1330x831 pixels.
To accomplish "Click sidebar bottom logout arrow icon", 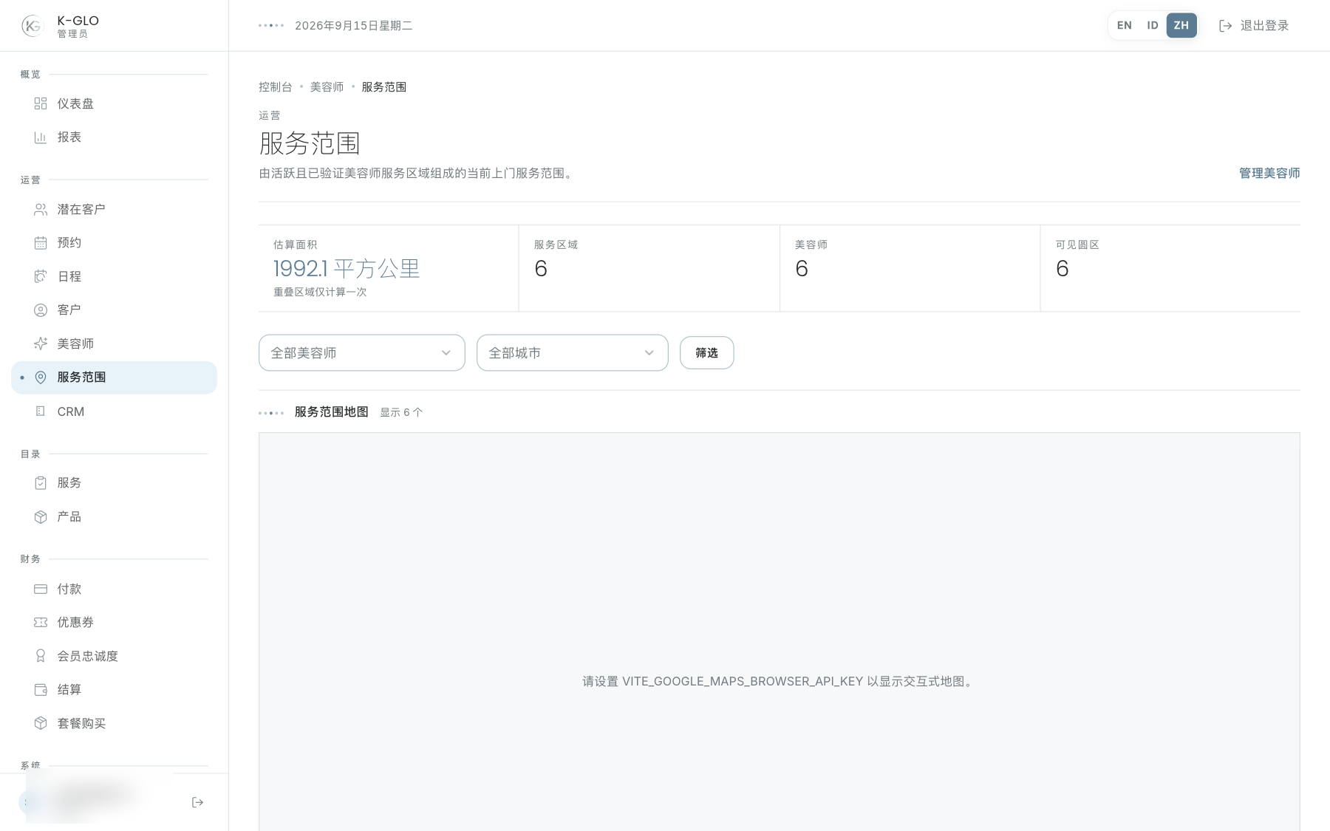I will tap(197, 802).
